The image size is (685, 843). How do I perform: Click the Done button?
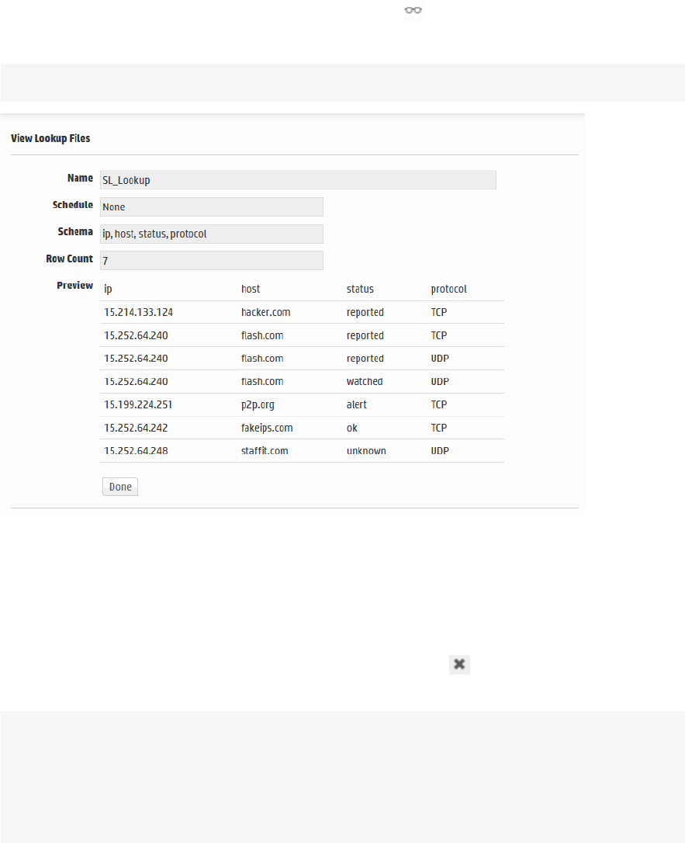(120, 487)
